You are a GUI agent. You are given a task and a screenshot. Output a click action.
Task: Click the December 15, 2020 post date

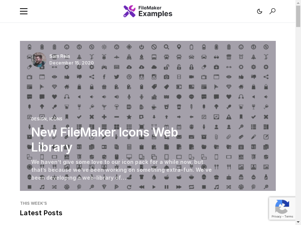71,63
